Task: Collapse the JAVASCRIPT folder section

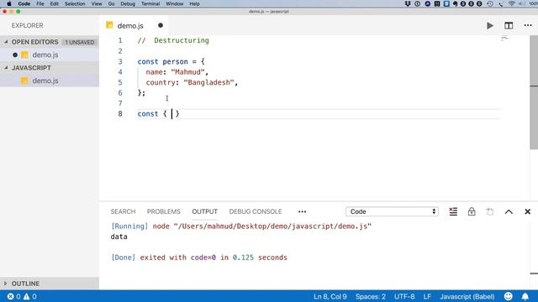Action: point(6,68)
